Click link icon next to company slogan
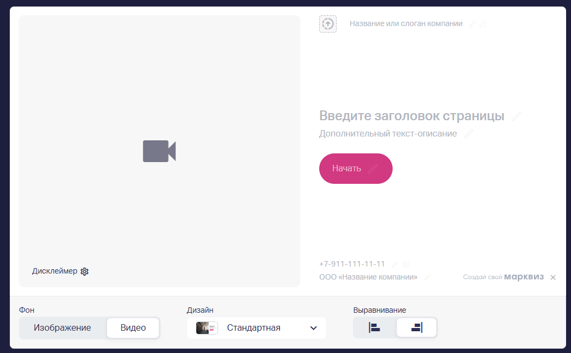This screenshot has width=571, height=353. (483, 24)
